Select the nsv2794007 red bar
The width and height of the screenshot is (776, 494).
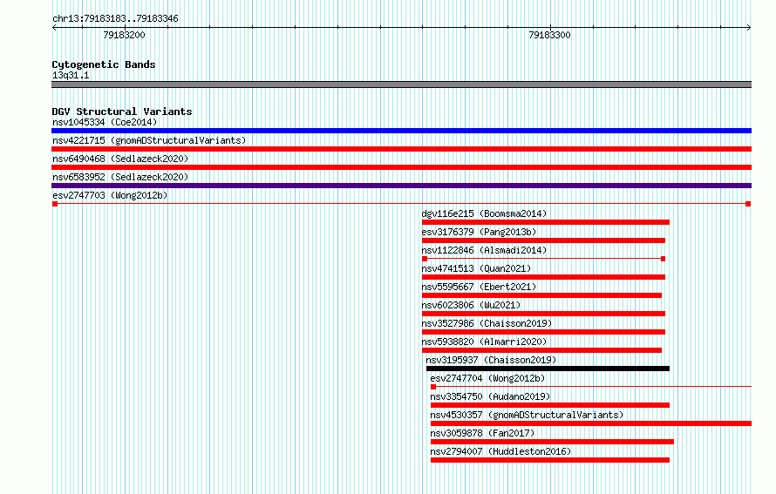tap(550, 460)
